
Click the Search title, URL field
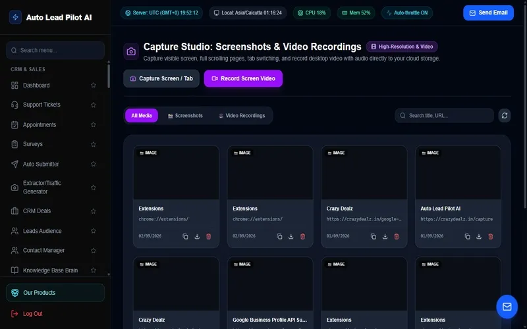(444, 116)
